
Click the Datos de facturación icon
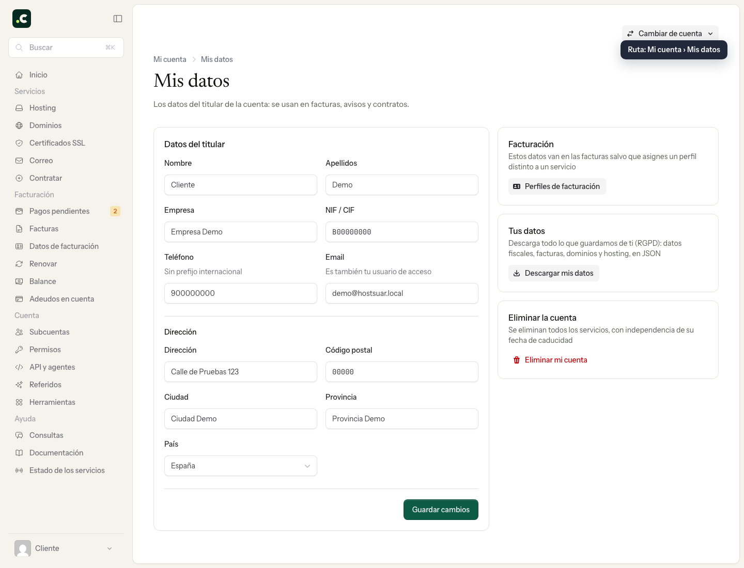[x=19, y=246]
